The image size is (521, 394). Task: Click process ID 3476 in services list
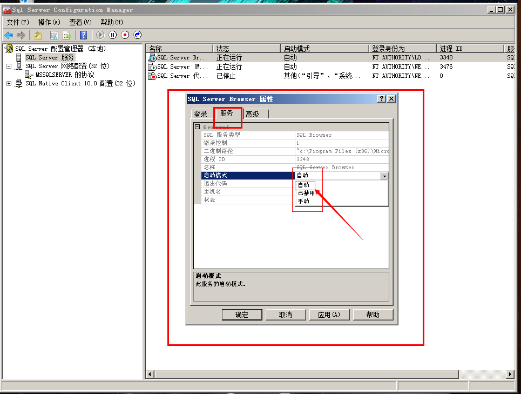tap(446, 67)
